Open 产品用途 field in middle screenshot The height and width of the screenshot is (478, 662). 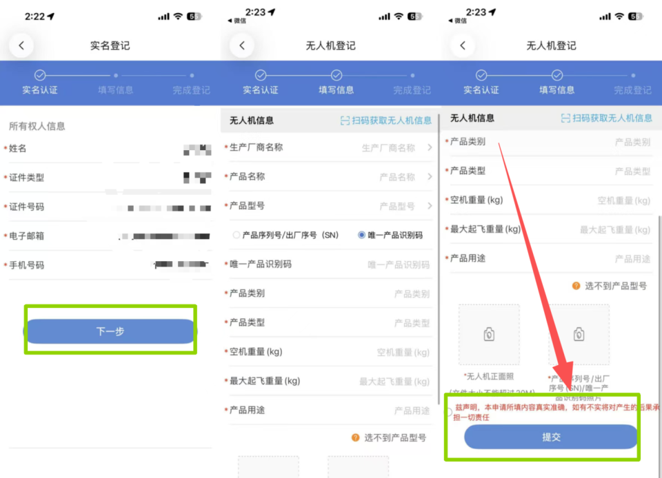pyautogui.click(x=330, y=410)
